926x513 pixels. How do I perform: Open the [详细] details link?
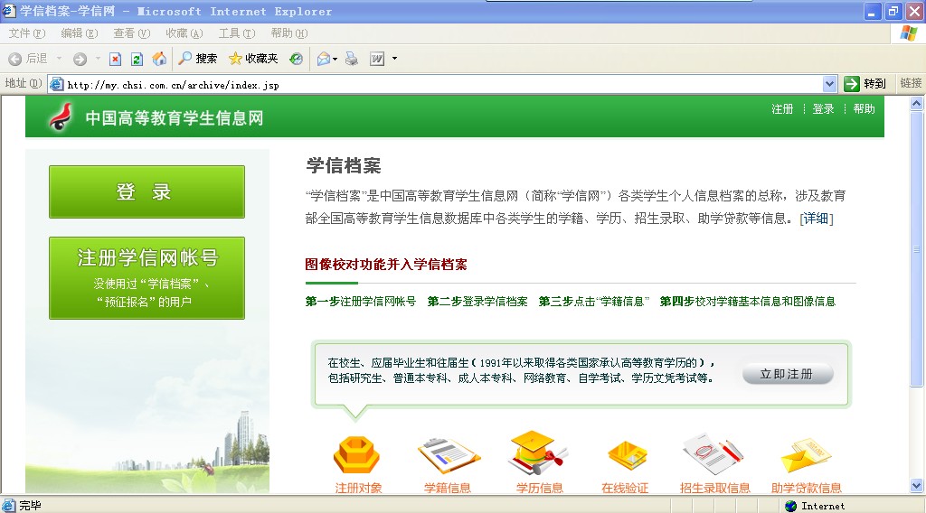817,219
